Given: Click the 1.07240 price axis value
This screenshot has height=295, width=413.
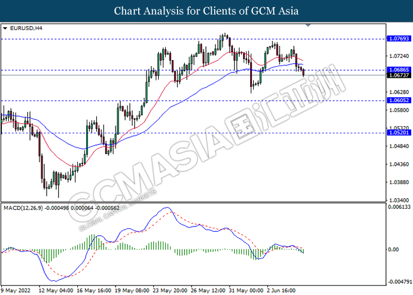Looking at the screenshot, I should click(399, 56).
